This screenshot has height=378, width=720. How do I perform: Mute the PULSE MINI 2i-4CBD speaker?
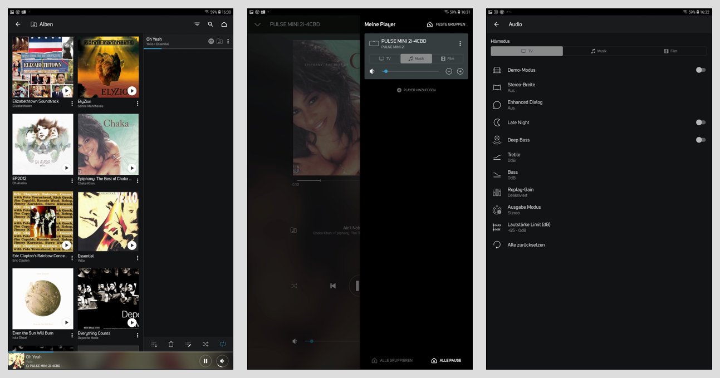[x=372, y=71]
